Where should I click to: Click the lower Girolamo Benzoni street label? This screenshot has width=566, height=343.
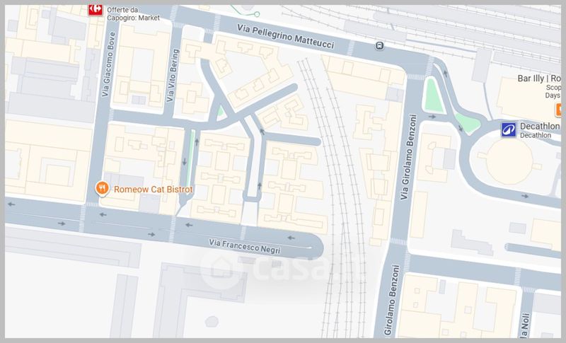[x=393, y=300]
